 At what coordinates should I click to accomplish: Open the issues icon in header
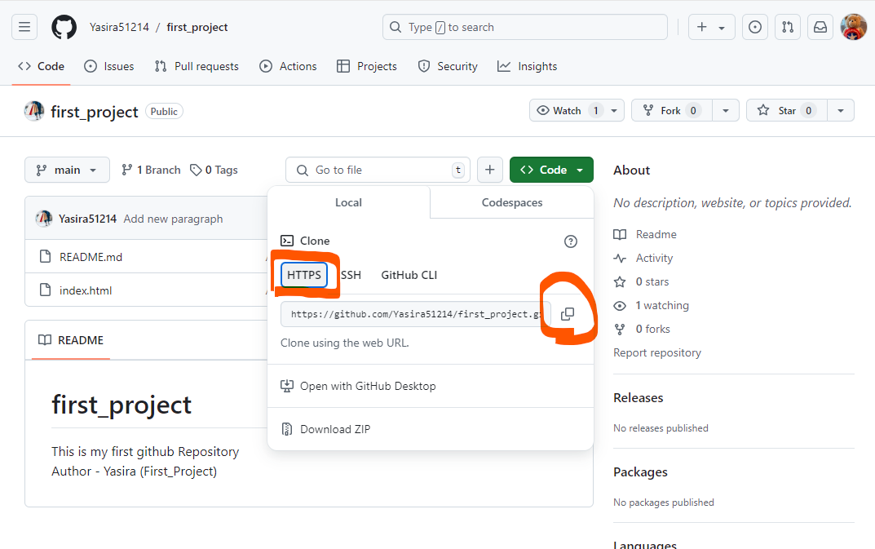(755, 27)
